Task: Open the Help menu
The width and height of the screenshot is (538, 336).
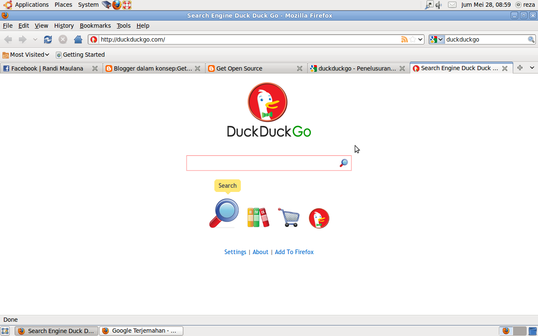Action: [x=143, y=26]
